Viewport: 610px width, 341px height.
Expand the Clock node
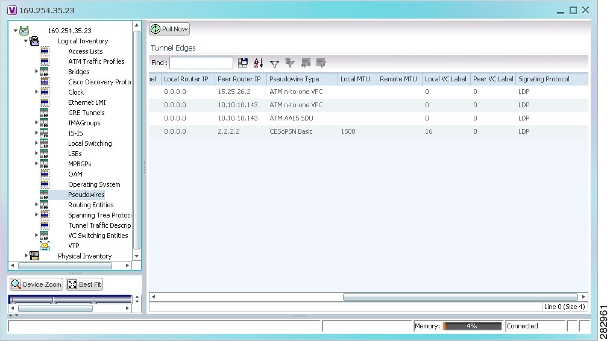tap(36, 92)
